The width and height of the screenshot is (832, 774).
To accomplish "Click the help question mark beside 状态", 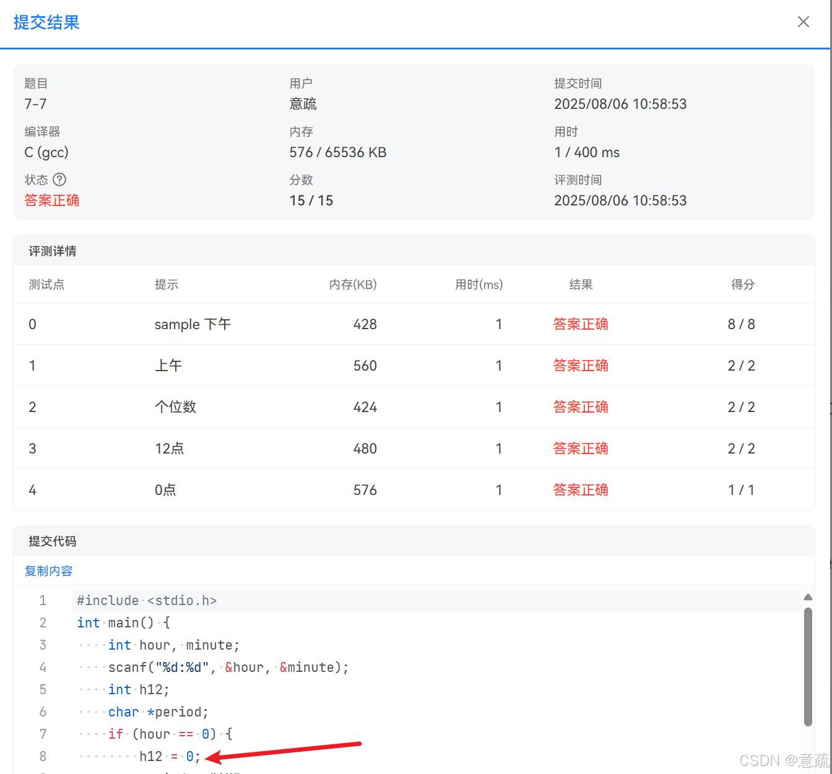I will pos(60,179).
